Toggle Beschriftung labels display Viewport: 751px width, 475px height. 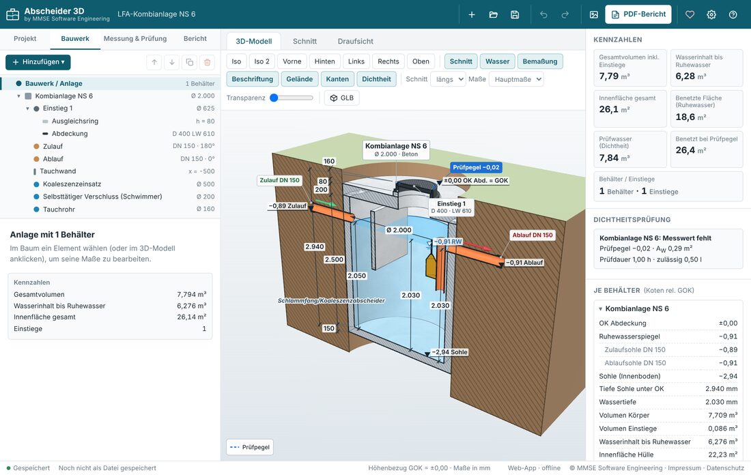253,79
